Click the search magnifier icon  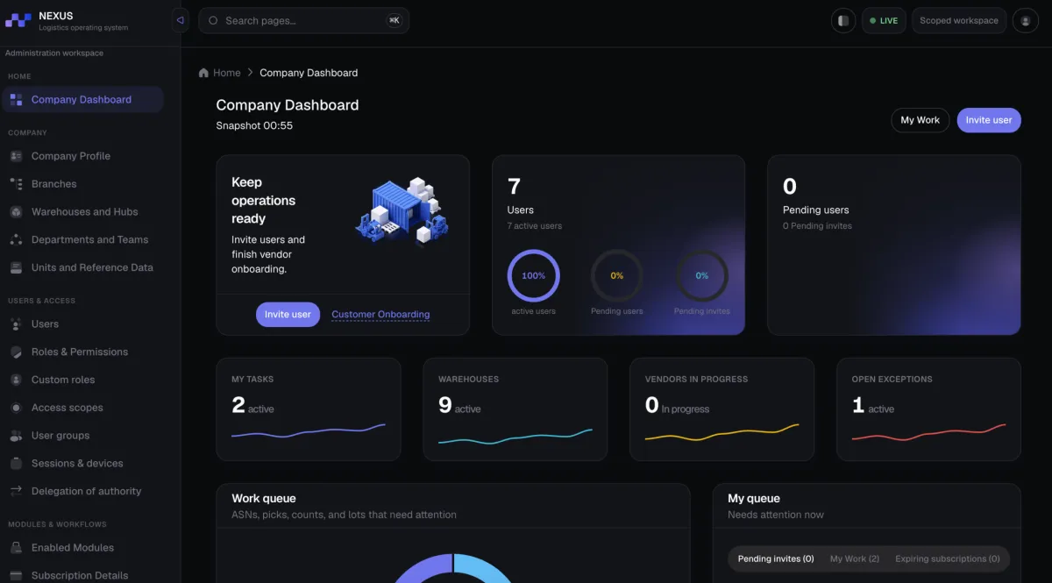pos(213,20)
